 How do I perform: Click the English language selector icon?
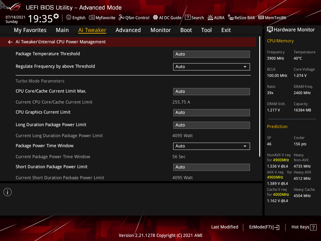pyautogui.click(x=69, y=18)
